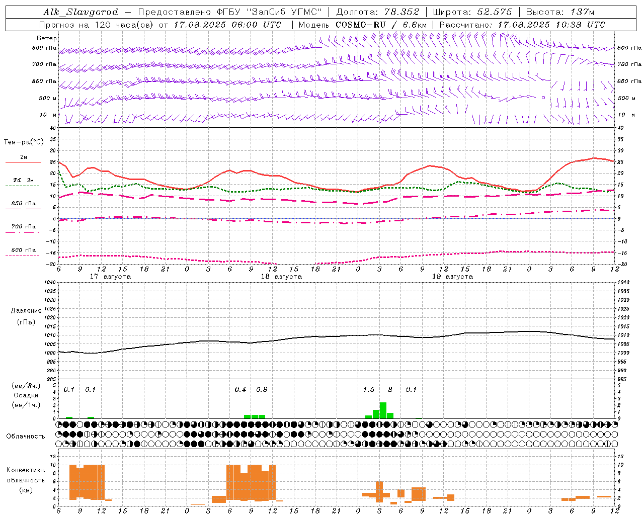This screenshot has height=515, width=644.
Task: Click the computed time 'Рассчитано: 17.08.2025 10:38 UTC'
Action: tap(522, 25)
